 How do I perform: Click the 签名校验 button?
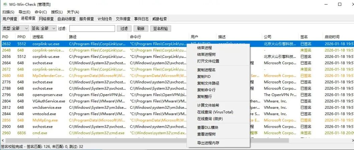coord(161,29)
